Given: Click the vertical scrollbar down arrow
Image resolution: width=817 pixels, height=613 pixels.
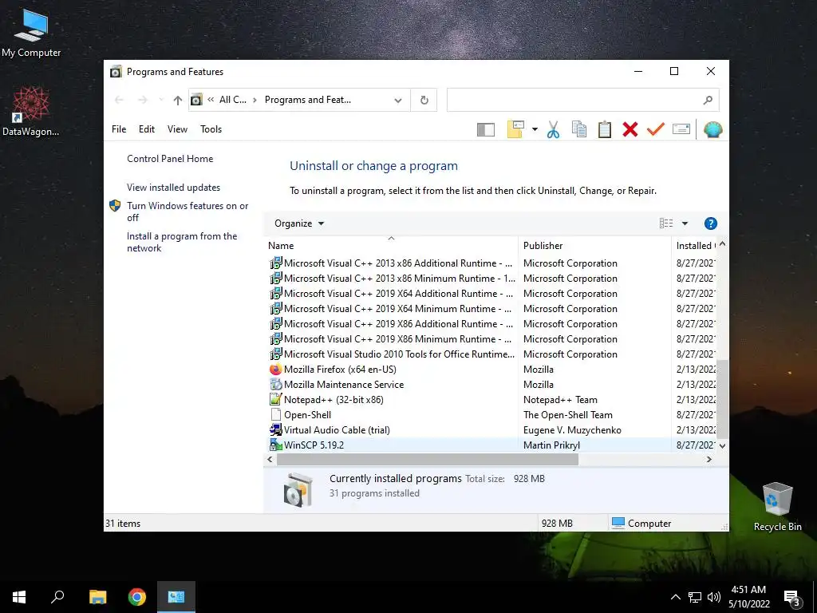Looking at the screenshot, I should [x=722, y=445].
